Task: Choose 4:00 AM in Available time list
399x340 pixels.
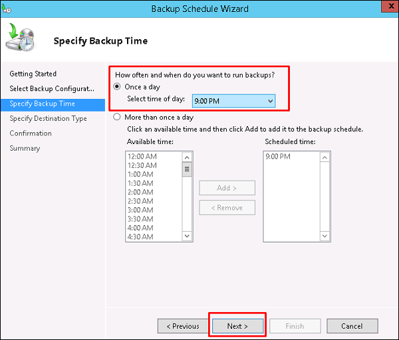Action: click(x=140, y=227)
